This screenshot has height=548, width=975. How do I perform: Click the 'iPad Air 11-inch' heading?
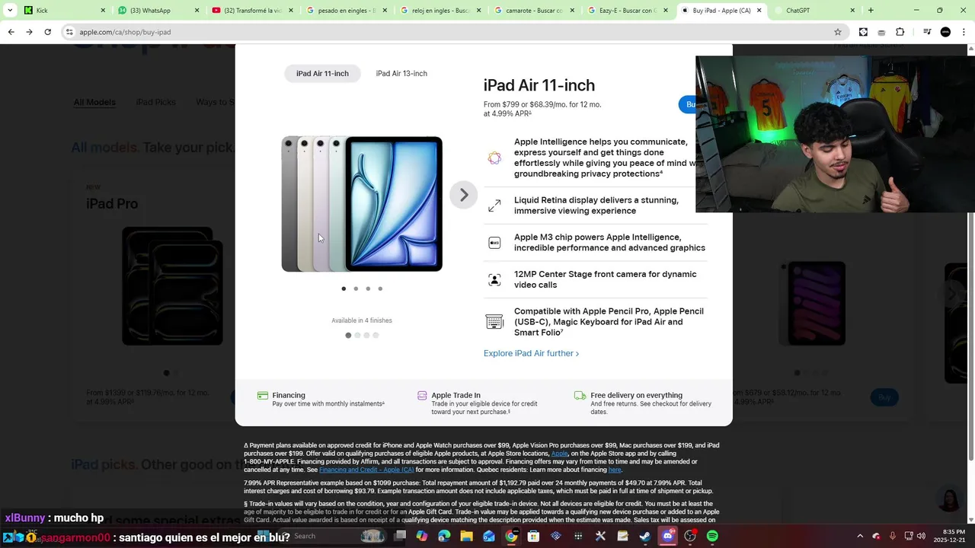539,85
